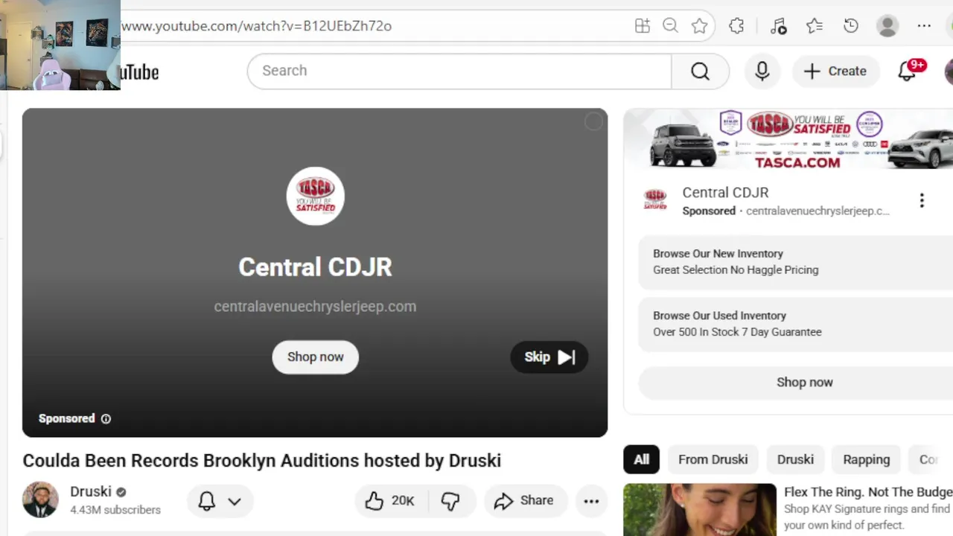Open ad options three-dot menu
The height and width of the screenshot is (536, 953).
tap(922, 200)
